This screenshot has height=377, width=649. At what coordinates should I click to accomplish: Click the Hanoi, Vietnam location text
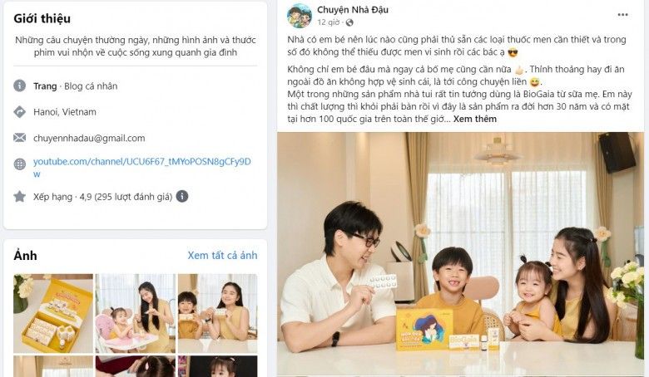click(x=65, y=112)
